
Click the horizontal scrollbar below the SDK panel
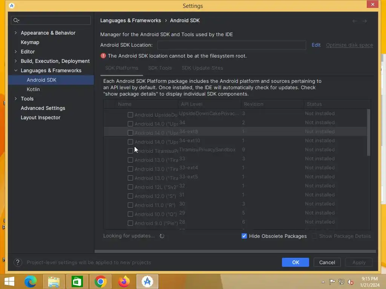click(x=235, y=251)
